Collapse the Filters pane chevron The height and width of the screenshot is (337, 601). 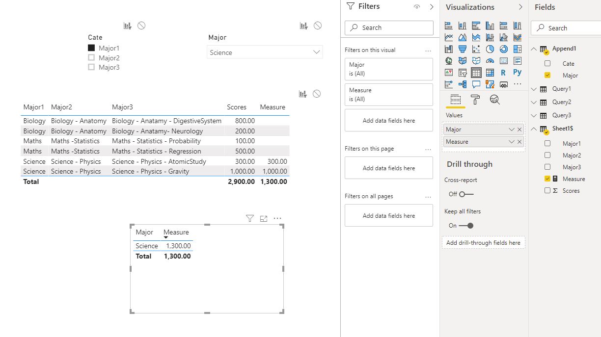pyautogui.click(x=432, y=7)
